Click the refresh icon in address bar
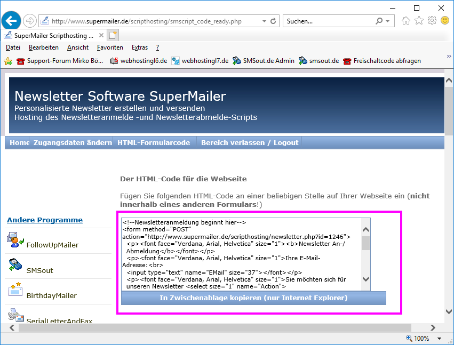 (273, 21)
